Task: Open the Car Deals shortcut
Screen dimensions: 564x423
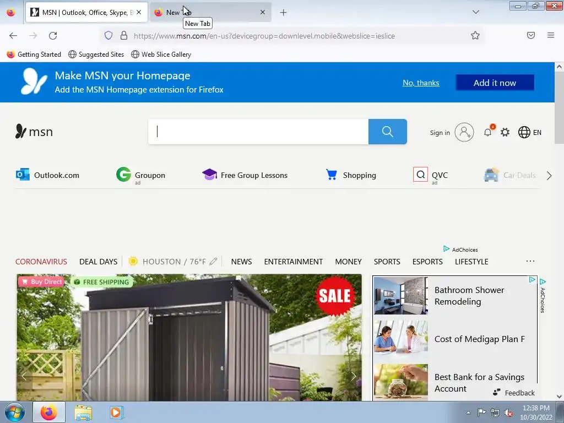Action: [510, 175]
